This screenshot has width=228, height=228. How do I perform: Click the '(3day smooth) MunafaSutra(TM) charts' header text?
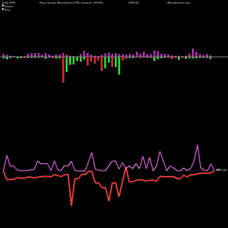click(x=63, y=3)
